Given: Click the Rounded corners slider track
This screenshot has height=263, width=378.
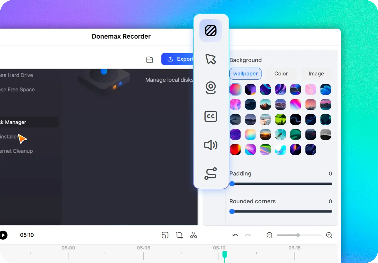Looking at the screenshot, I should 281,212.
